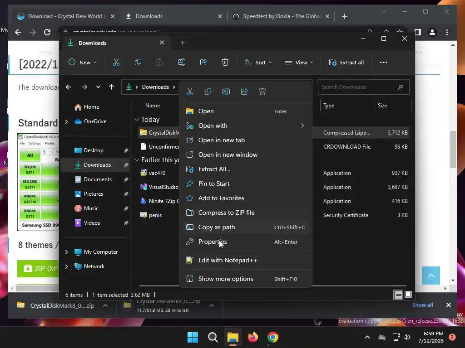Expand My Computer in navigation pane

pyautogui.click(x=66, y=252)
